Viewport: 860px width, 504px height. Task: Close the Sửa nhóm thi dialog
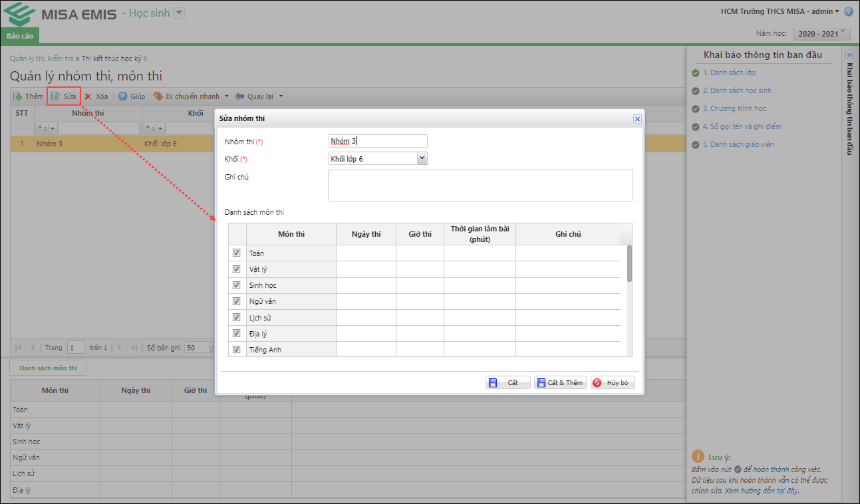click(x=637, y=119)
